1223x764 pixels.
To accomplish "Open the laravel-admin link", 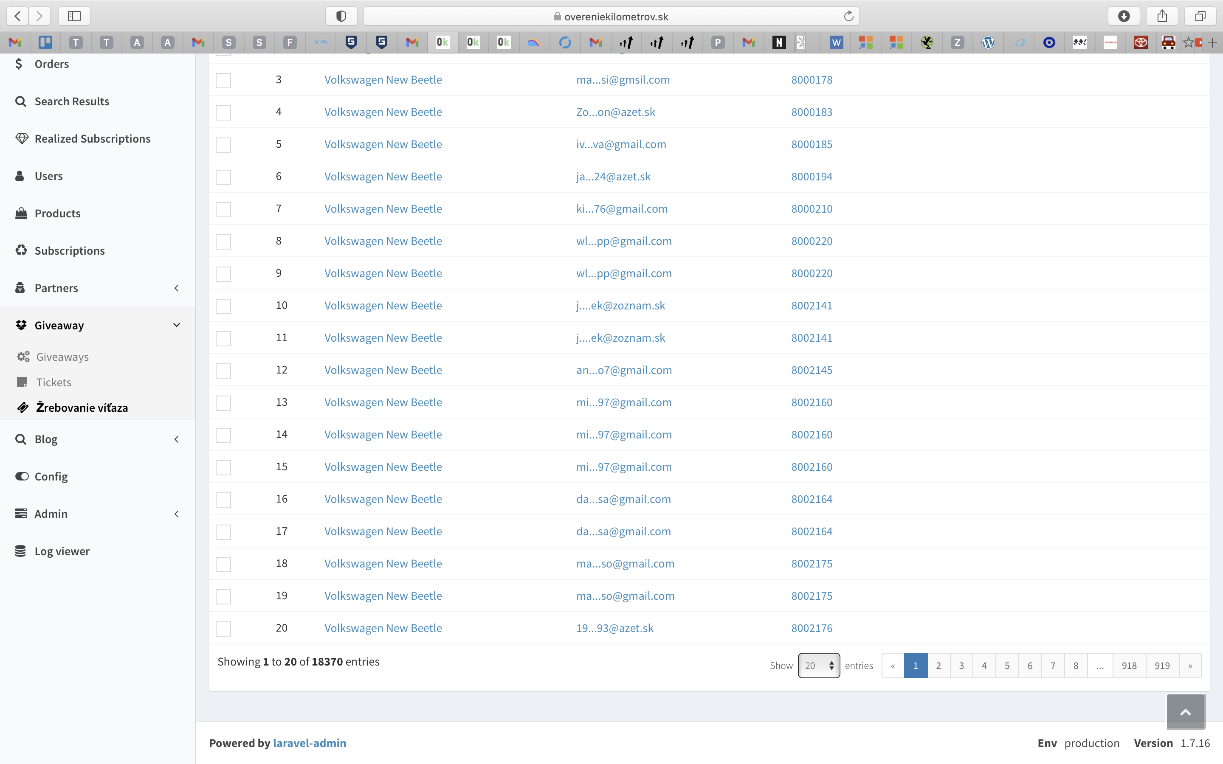I will pos(309,743).
